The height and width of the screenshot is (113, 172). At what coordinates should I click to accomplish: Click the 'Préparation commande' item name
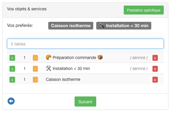(74, 58)
